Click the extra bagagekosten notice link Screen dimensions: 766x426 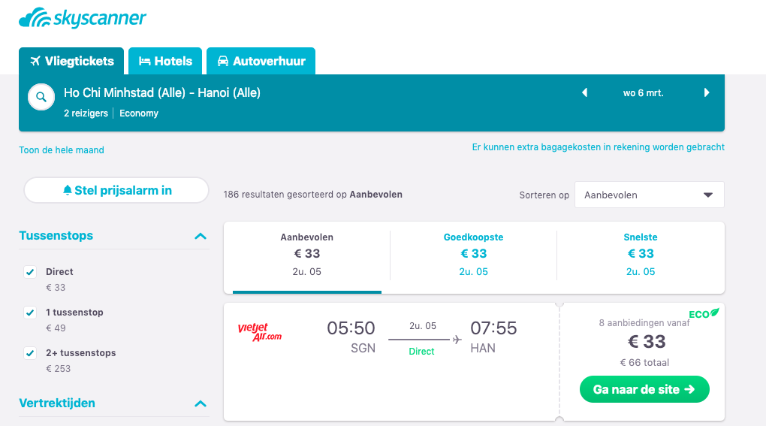(598, 147)
